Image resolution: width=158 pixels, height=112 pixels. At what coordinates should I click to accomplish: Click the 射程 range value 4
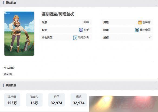coord(150,37)
